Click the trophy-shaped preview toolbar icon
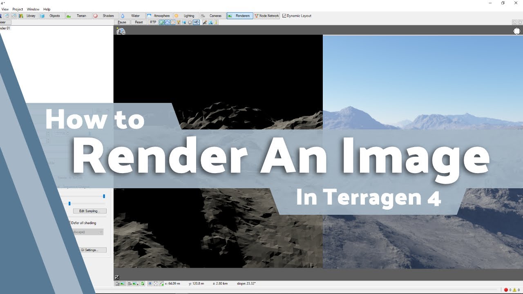523x294 pixels. [179, 22]
